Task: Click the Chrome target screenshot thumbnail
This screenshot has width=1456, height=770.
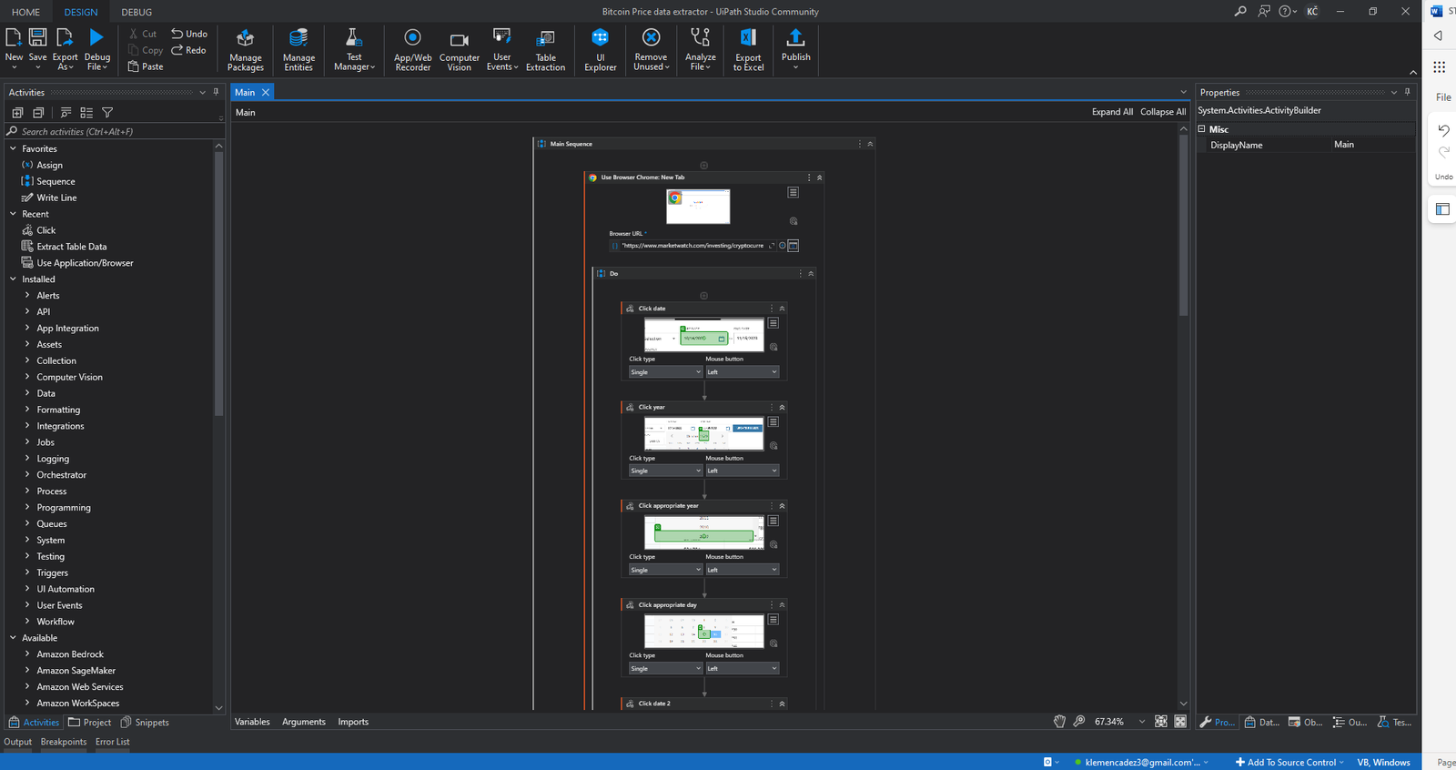Action: (698, 207)
